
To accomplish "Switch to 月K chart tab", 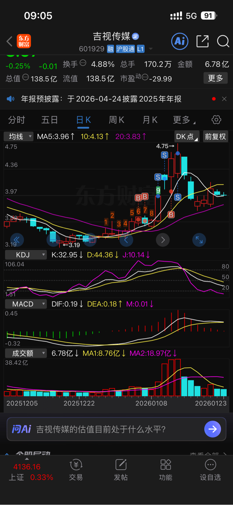I will point(150,120).
